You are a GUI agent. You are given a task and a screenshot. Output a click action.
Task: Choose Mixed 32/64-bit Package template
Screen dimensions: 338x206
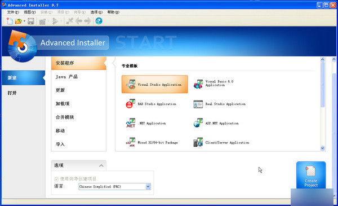[x=152, y=143]
